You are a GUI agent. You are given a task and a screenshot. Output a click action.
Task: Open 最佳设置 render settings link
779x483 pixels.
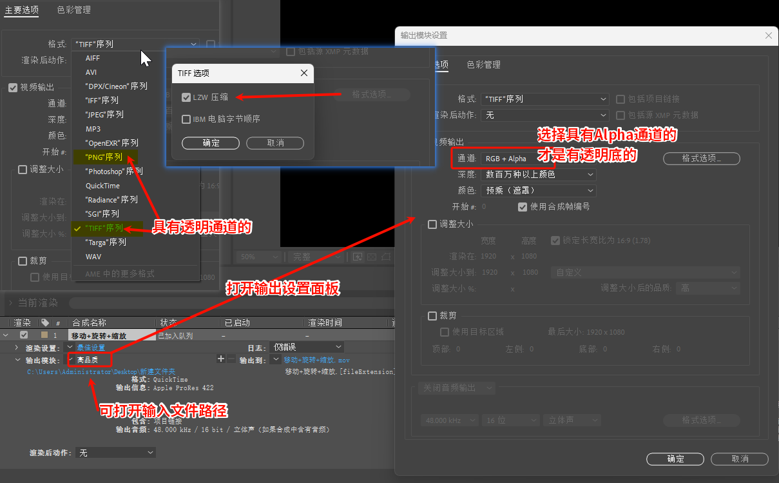[x=91, y=348]
